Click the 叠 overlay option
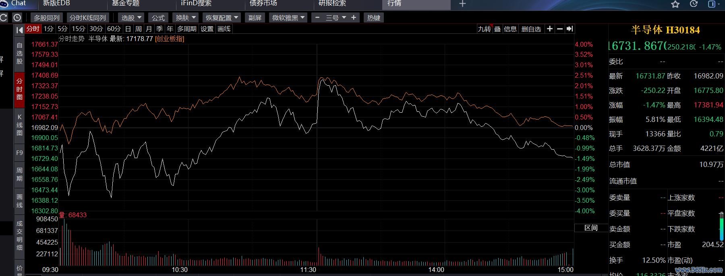Viewport: 725px width, 276px height. click(497, 29)
